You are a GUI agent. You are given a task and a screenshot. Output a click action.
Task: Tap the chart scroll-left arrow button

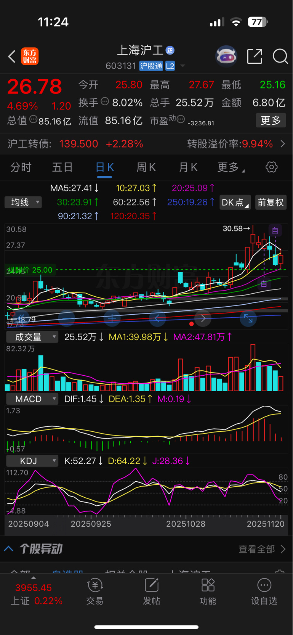click(x=157, y=318)
